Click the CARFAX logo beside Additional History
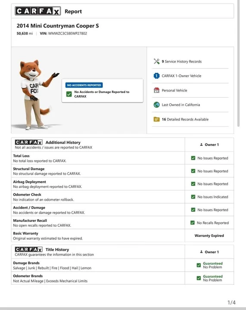Screen dimensions: 246x310 (x=29, y=143)
